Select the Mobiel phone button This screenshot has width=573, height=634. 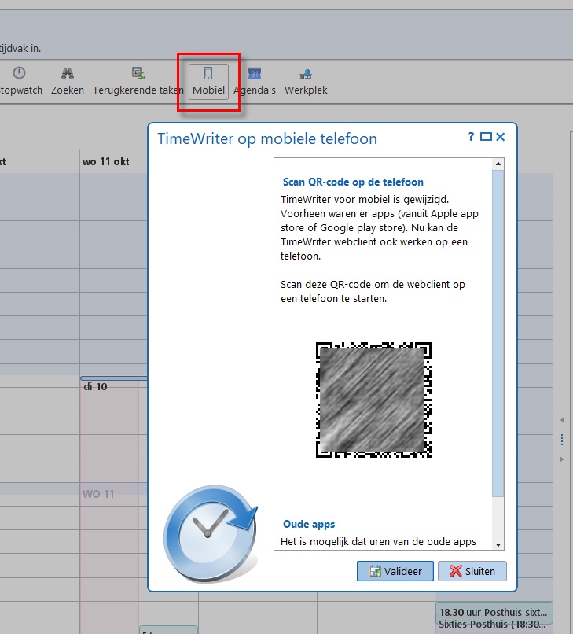(208, 81)
